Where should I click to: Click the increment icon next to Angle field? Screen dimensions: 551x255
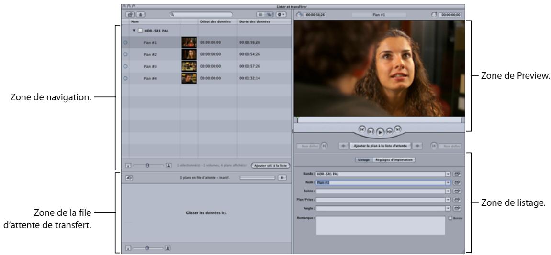[457, 208]
